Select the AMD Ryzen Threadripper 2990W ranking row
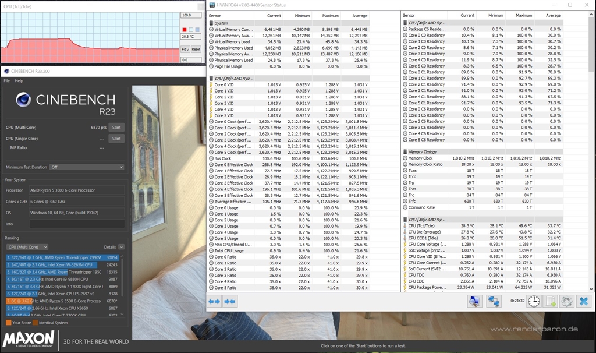The height and width of the screenshot is (353, 596). click(62, 257)
